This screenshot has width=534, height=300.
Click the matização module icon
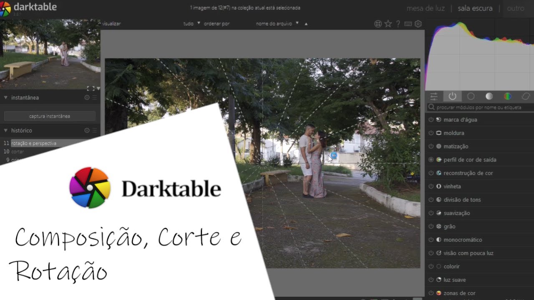tap(439, 146)
